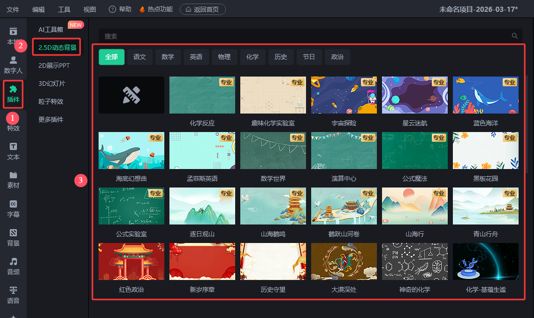This screenshot has width=534, height=318.
Task: Filter backgrounds by 化学 category
Action: pos(253,57)
